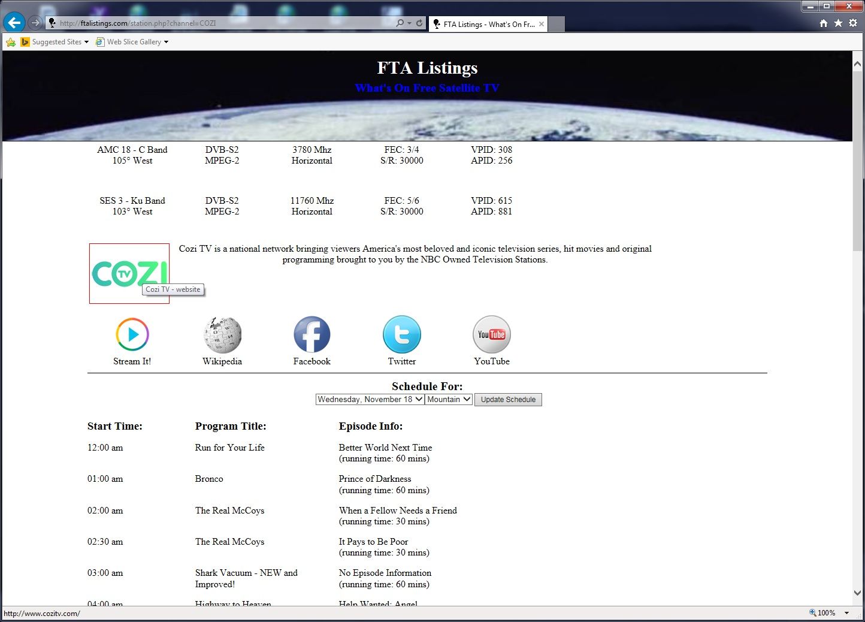Click AMC 18 - C Band satellite text
The width and height of the screenshot is (865, 622).
pos(132,150)
